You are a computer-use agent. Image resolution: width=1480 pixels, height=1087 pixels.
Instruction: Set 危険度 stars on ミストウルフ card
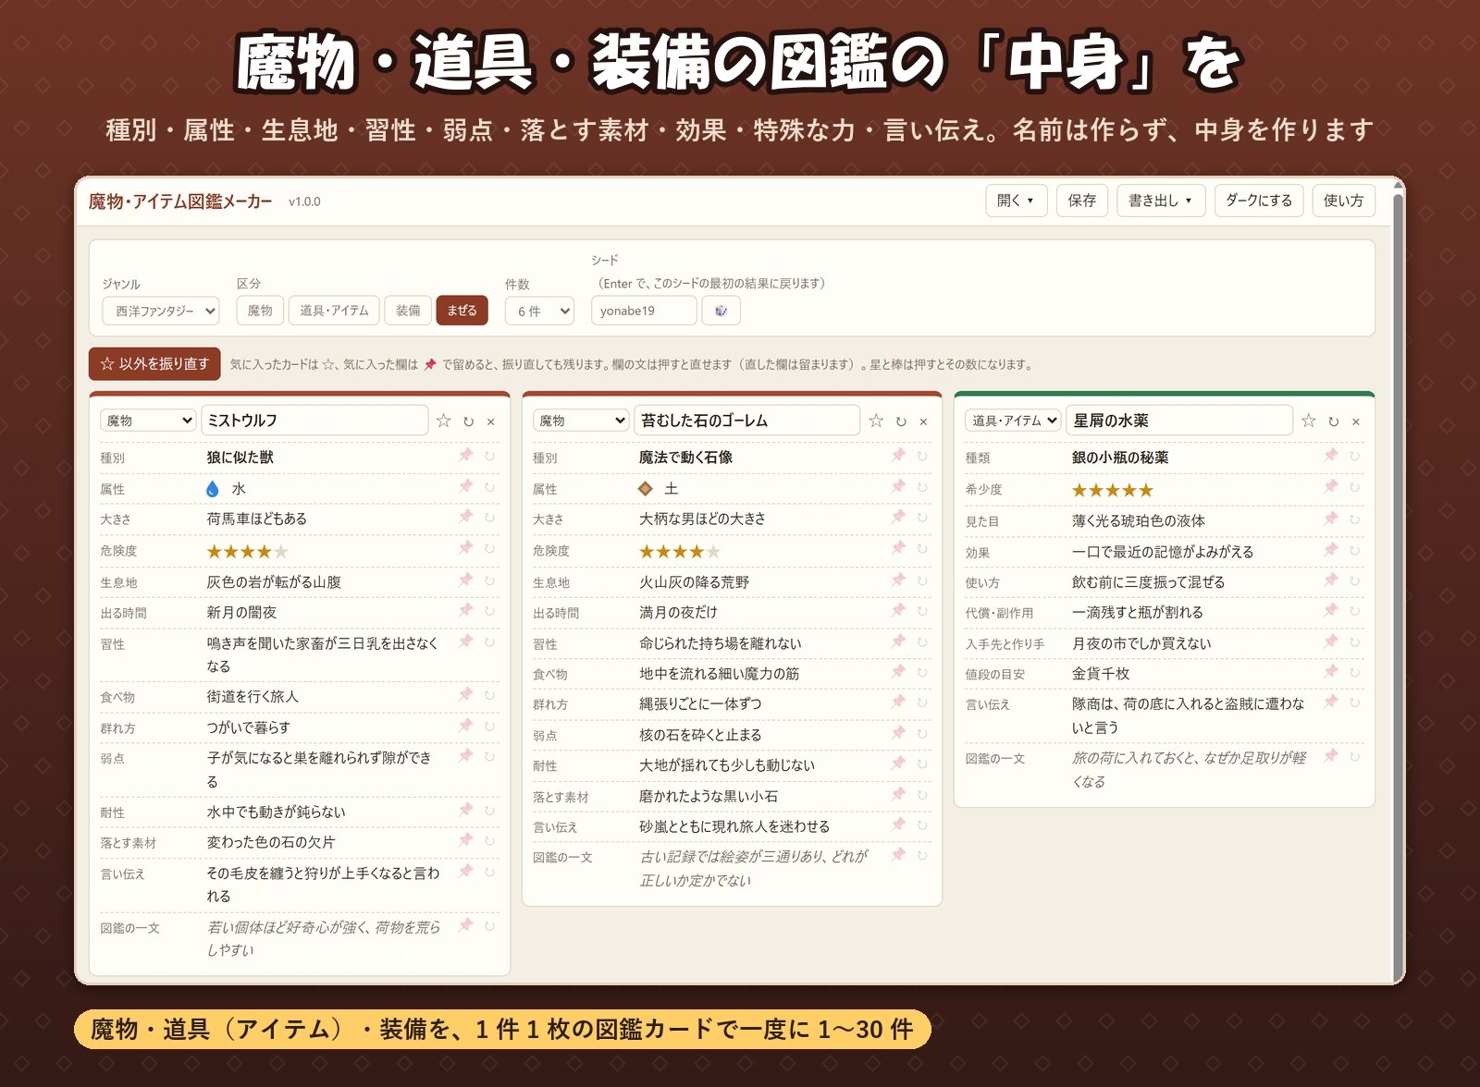(247, 552)
